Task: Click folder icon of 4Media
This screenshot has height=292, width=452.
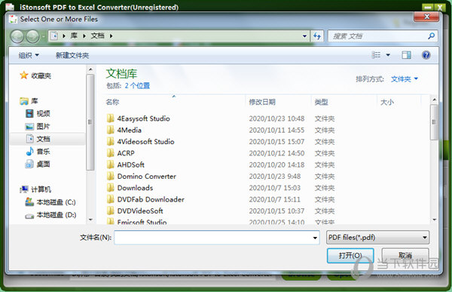Action: tap(111, 130)
